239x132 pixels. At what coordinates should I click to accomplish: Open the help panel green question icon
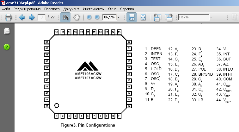pyautogui.click(x=7, y=47)
